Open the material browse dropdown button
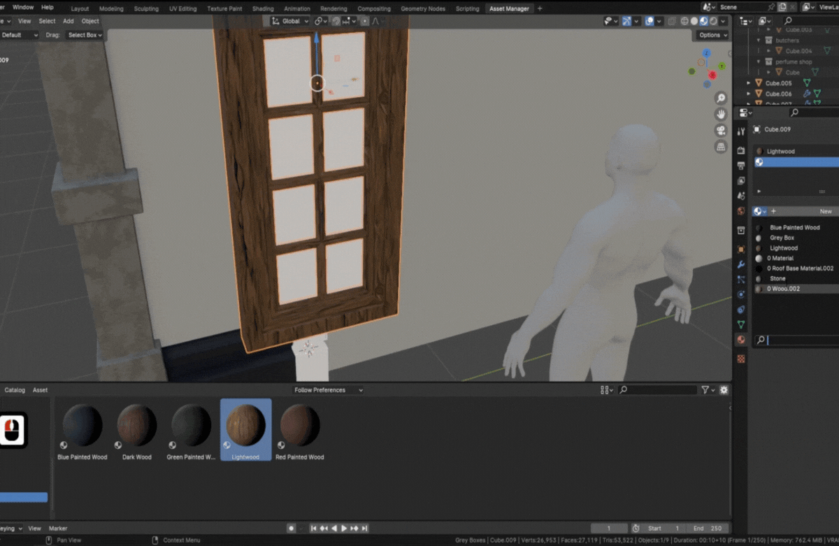Image resolution: width=839 pixels, height=546 pixels. pyautogui.click(x=760, y=211)
